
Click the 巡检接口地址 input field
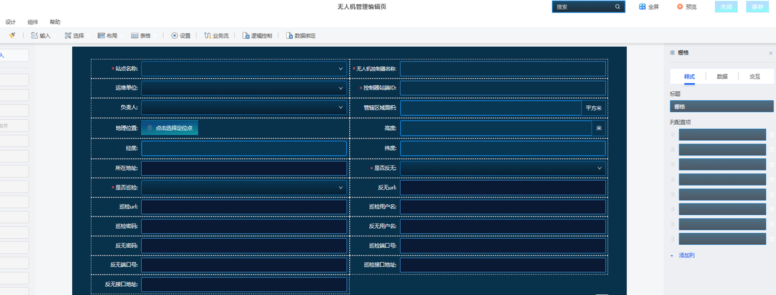[x=503, y=265]
